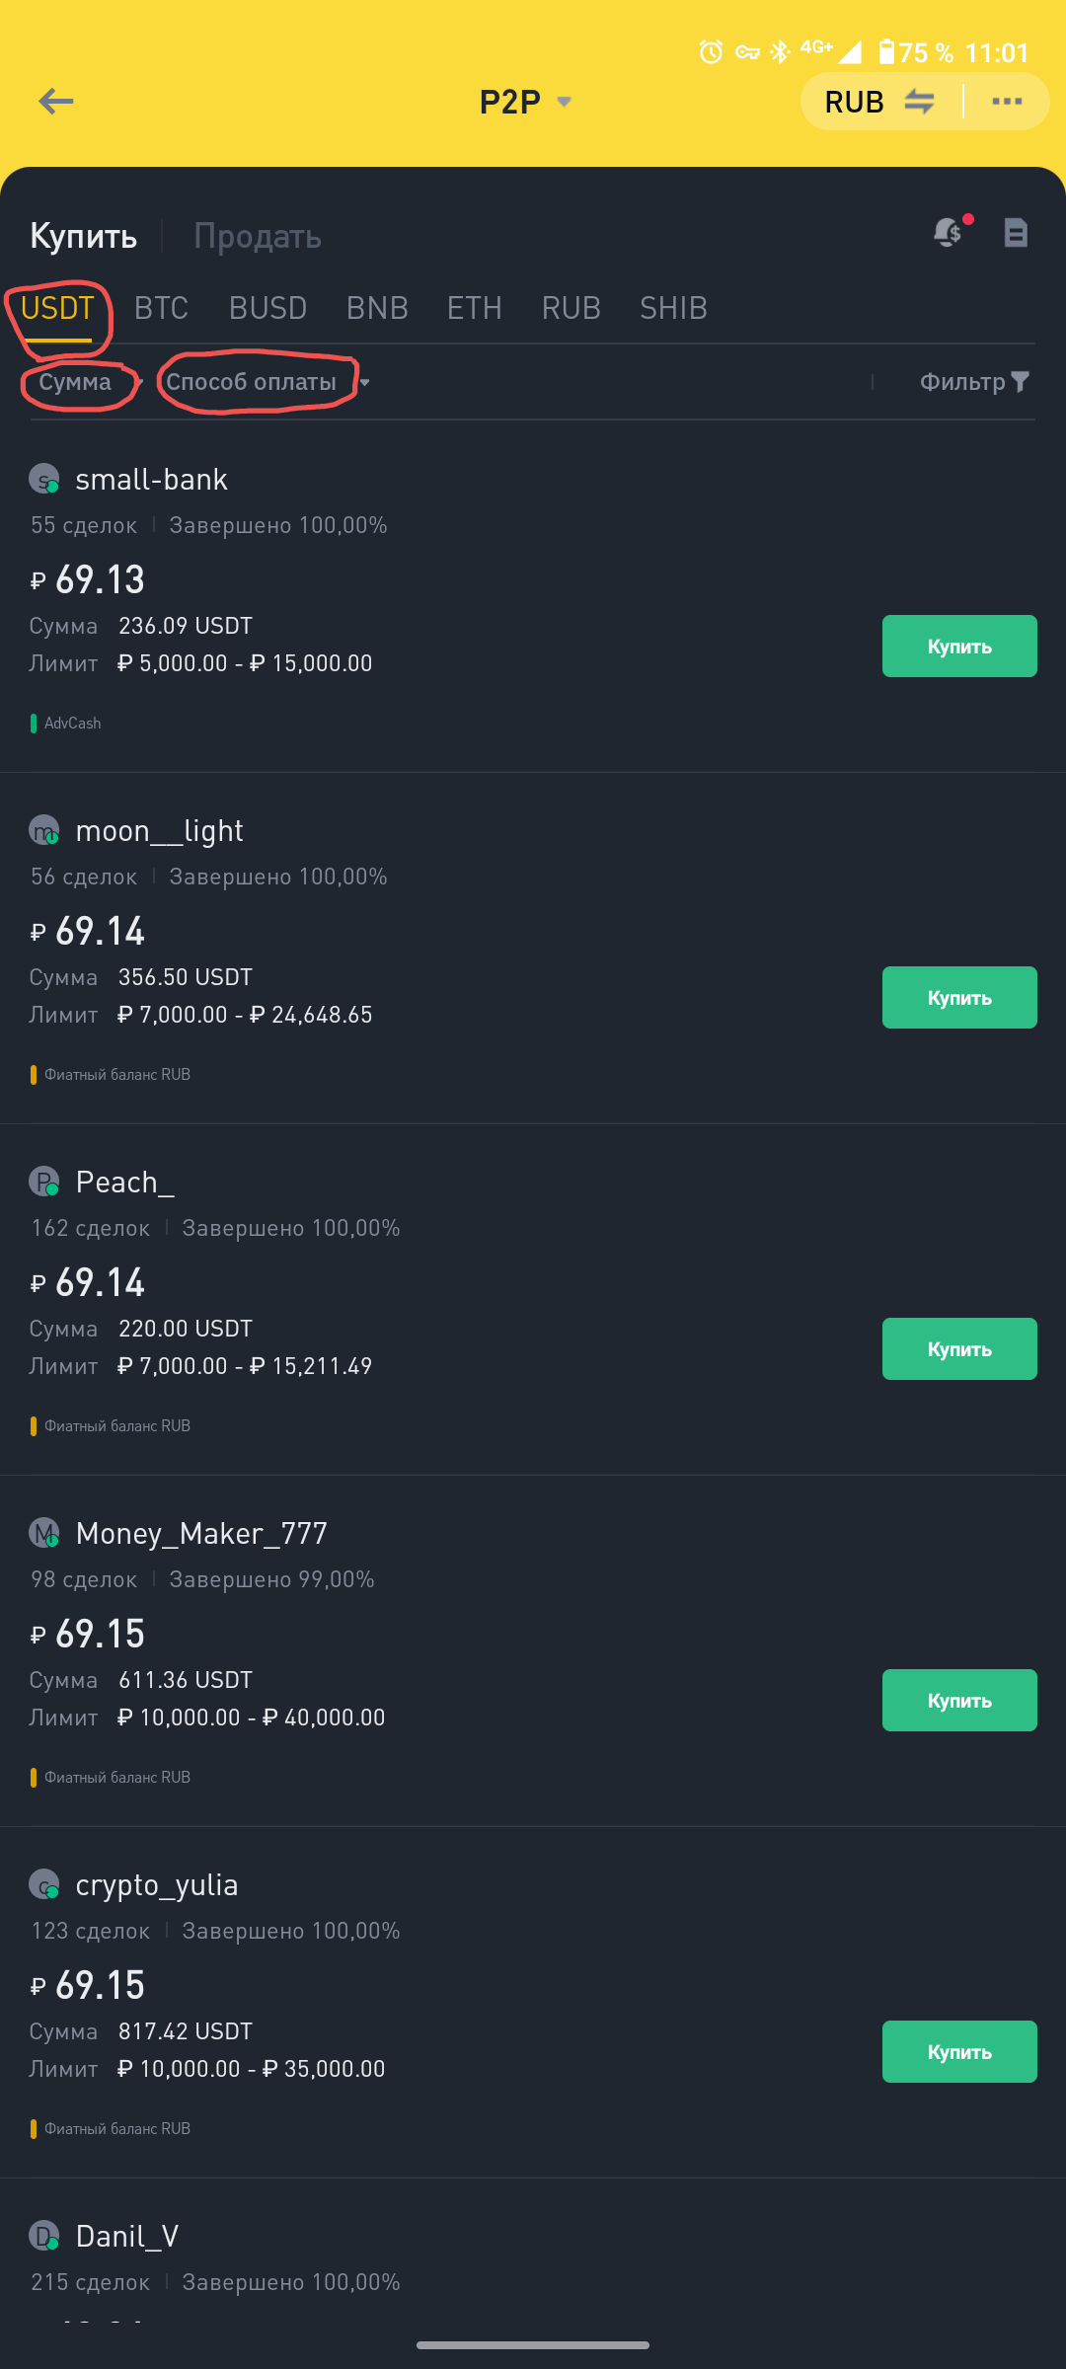Open the Сумма amount dropdown
Viewport: 1066px width, 2369px height.
84,382
